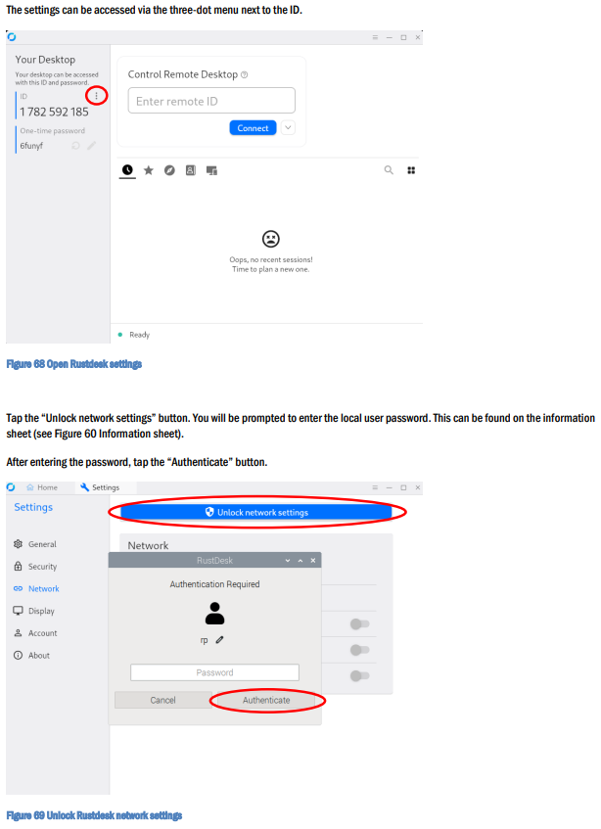Refresh the one-time password
Image resolution: width=601 pixels, height=829 pixels.
(75, 146)
